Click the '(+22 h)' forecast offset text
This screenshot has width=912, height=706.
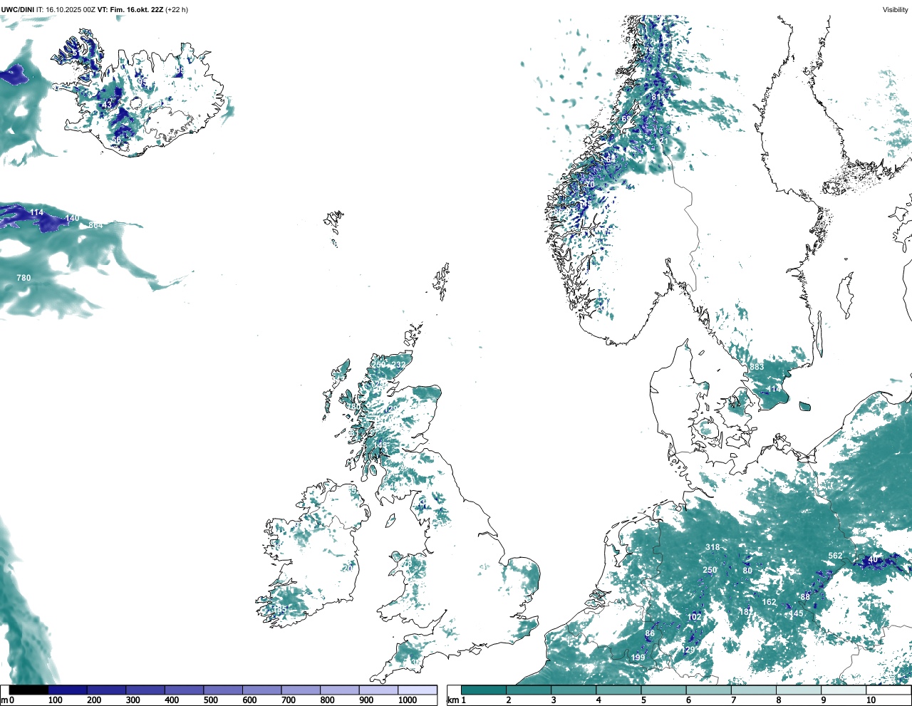(176, 9)
